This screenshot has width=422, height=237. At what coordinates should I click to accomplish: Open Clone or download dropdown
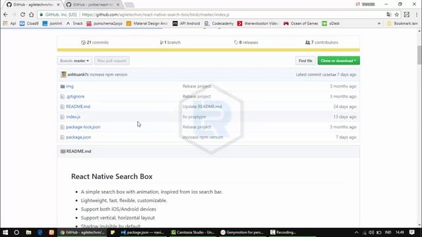pos(338,61)
